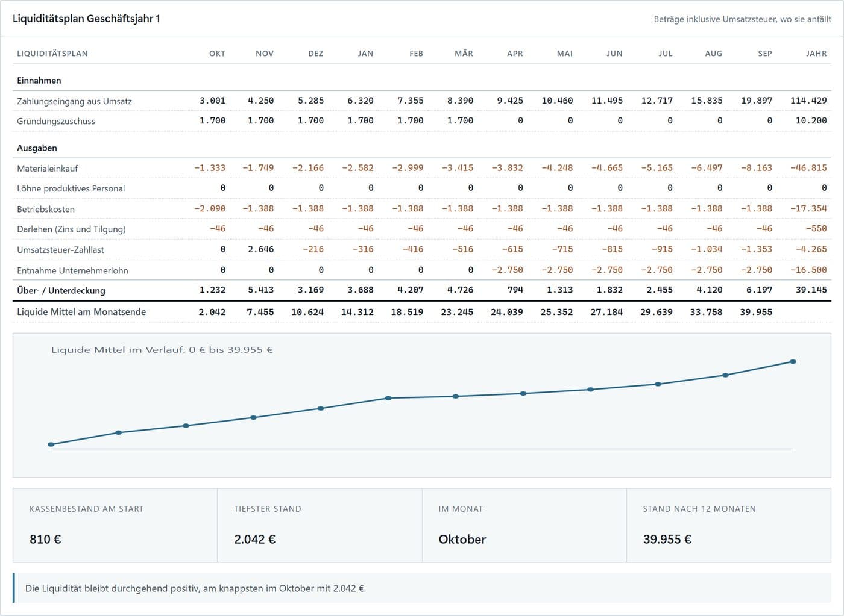
Task: Click the liquidity summary sentence at bottom
Action: (195, 588)
